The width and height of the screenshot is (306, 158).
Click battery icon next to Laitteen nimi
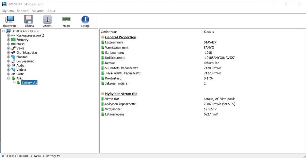click(x=103, y=42)
